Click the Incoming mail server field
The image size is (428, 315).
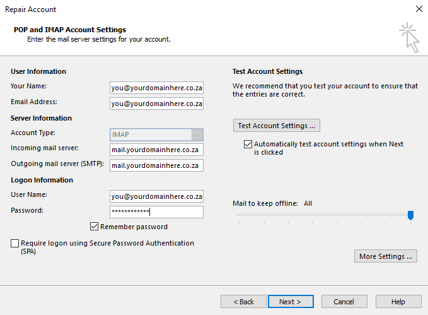pyautogui.click(x=156, y=150)
